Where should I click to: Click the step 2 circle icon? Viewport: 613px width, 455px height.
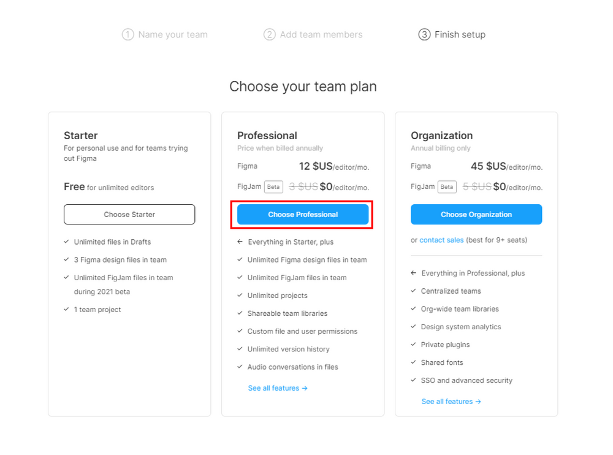270,34
